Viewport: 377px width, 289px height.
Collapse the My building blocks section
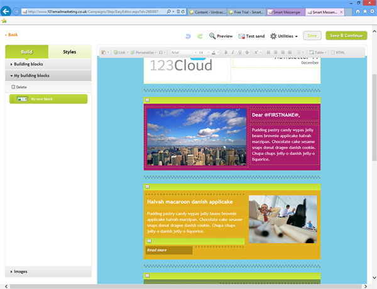tap(48, 76)
